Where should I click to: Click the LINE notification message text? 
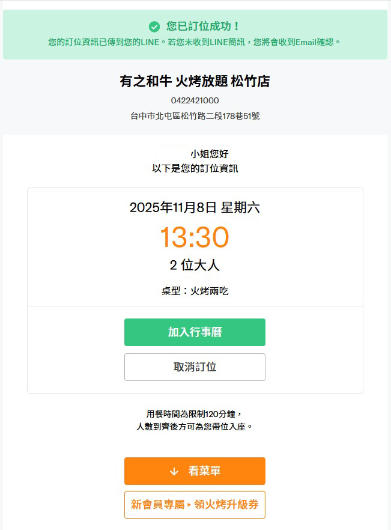[195, 41]
